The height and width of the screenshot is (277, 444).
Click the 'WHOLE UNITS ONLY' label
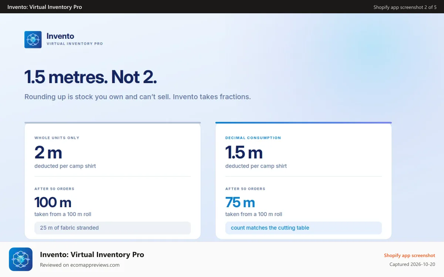click(57, 138)
